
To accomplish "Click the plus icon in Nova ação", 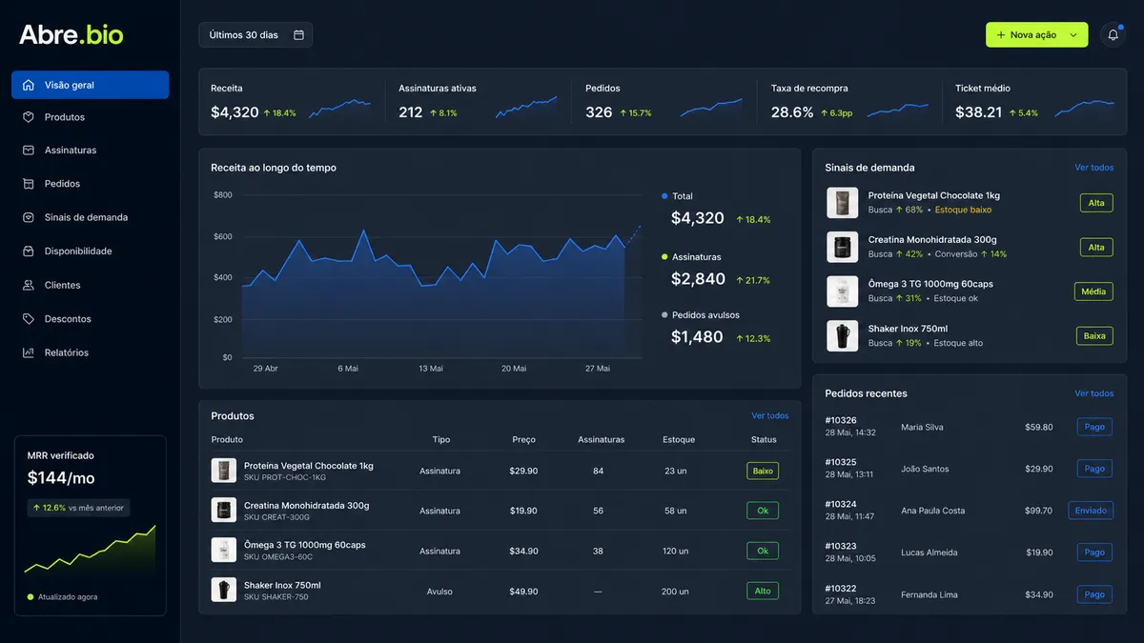I will 1000,35.
